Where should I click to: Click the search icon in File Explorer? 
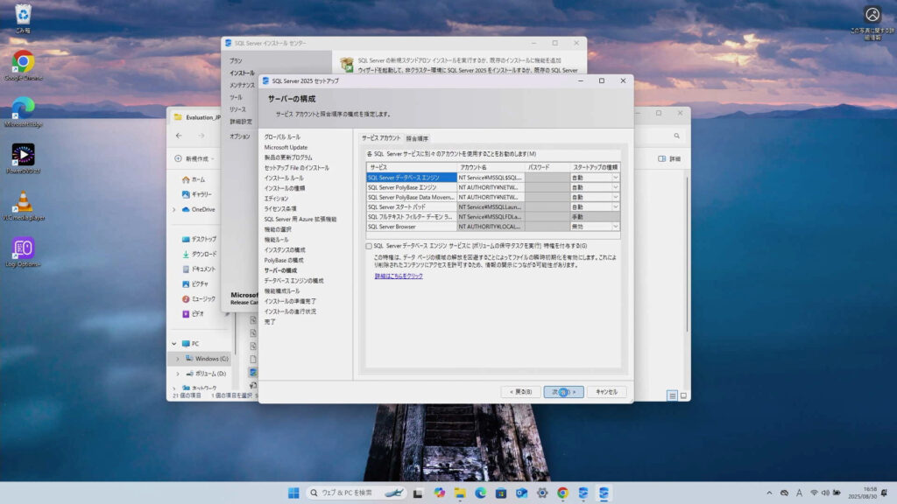point(677,136)
